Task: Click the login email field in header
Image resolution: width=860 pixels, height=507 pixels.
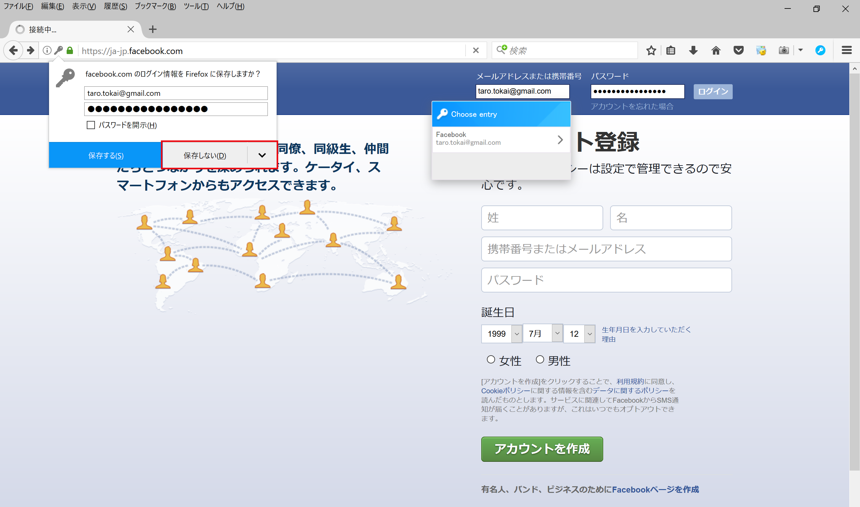Action: (x=522, y=91)
